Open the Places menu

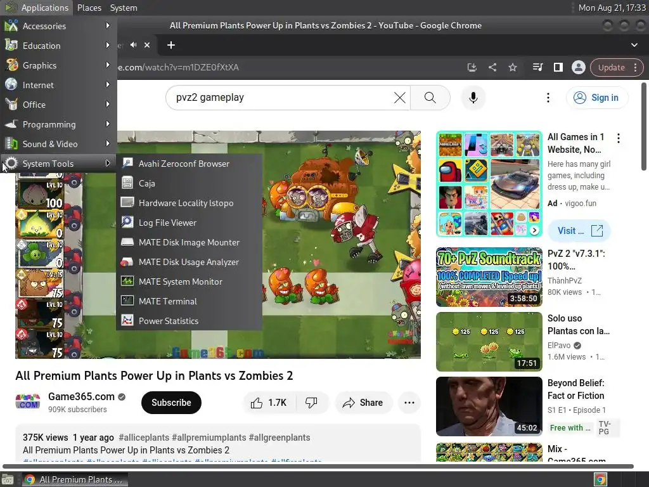click(x=89, y=8)
